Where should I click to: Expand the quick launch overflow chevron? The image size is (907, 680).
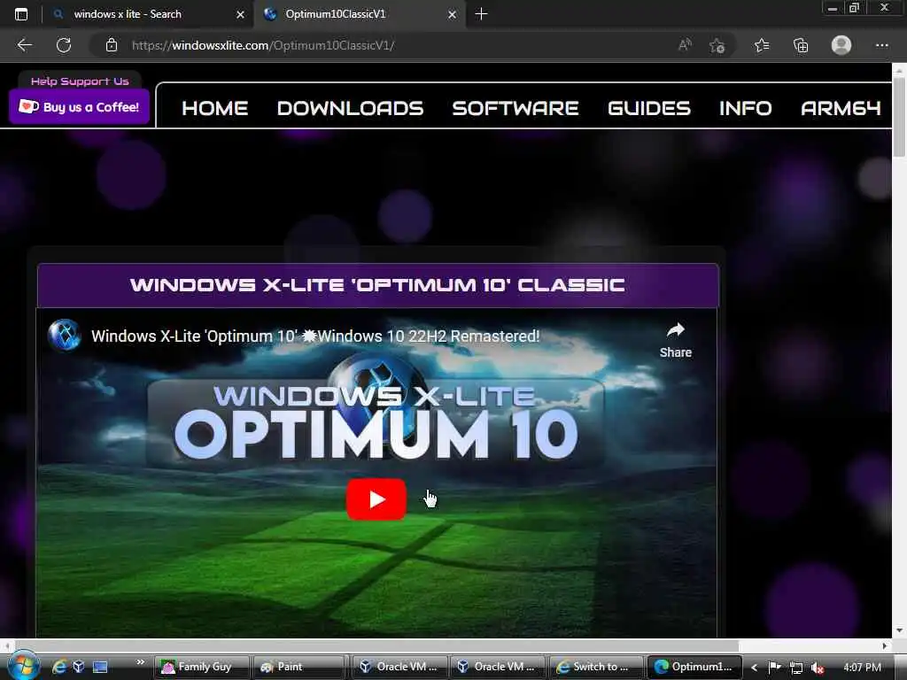coord(140,661)
